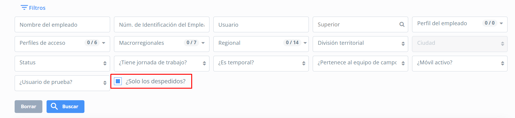Screen dimensions: 515x118
Task: Click arrows icon in ¿Es temporal? field
Action: tap(304, 63)
